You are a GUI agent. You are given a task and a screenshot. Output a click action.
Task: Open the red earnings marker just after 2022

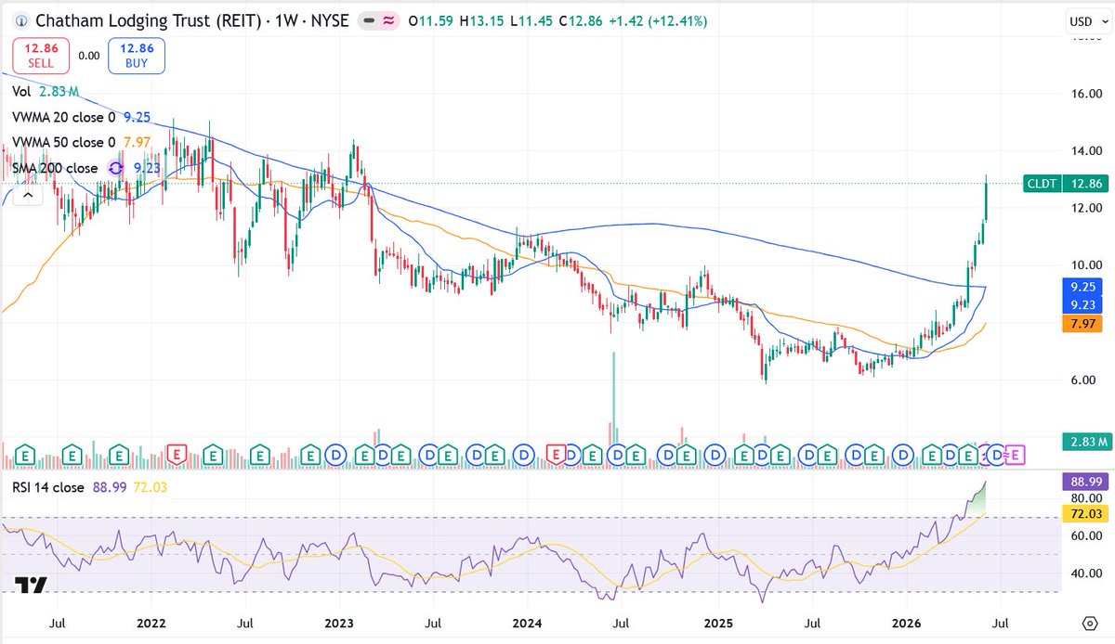point(177,455)
